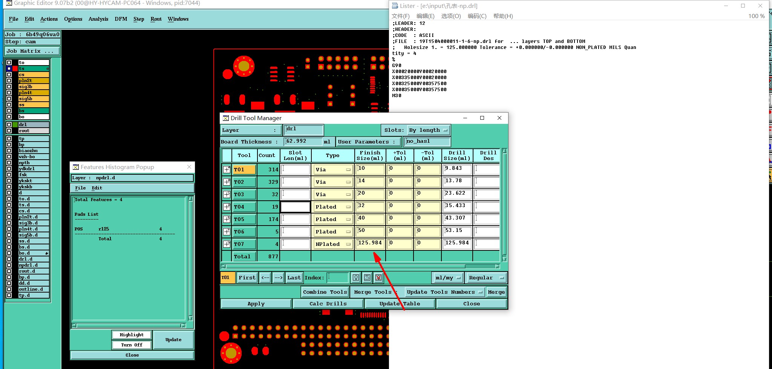Toggle the 'ts' layer checkbox

(9, 69)
